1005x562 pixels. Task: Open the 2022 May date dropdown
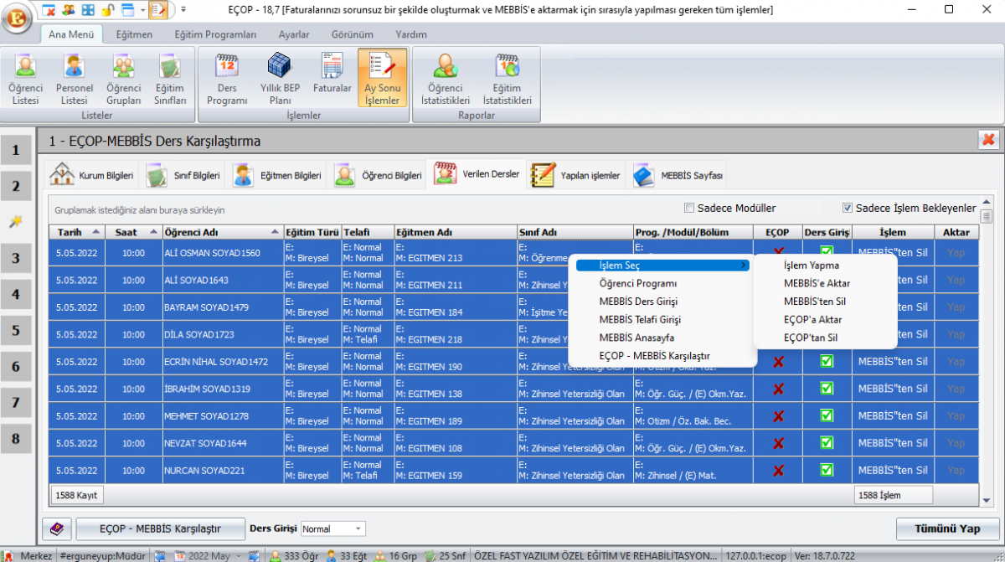[240, 555]
